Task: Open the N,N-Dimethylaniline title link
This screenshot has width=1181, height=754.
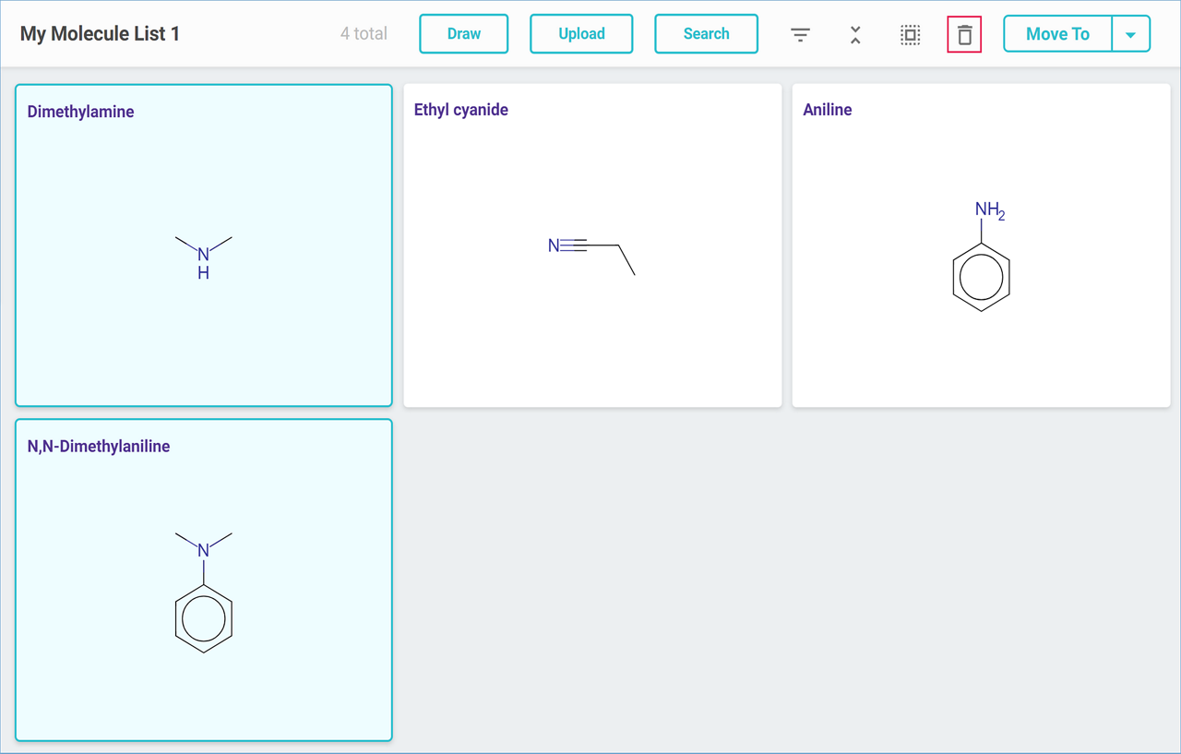Action: 99,447
